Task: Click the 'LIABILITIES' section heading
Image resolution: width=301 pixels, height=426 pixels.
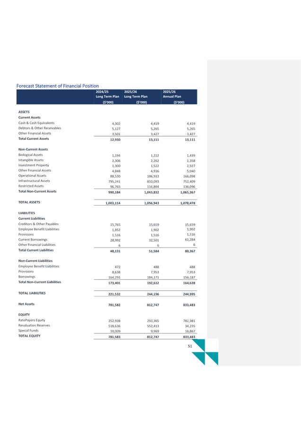Action: 26,213
